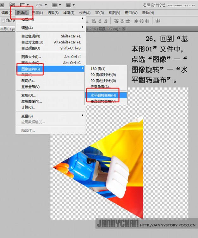Screen dimensions: 198x238
Task: Open the 图像(I) menu
Action: (x=22, y=13)
